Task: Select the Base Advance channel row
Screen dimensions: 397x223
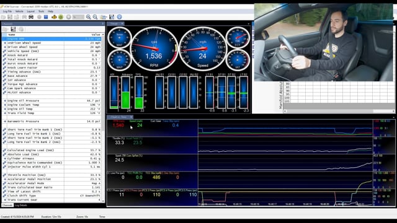Action: tap(51, 76)
